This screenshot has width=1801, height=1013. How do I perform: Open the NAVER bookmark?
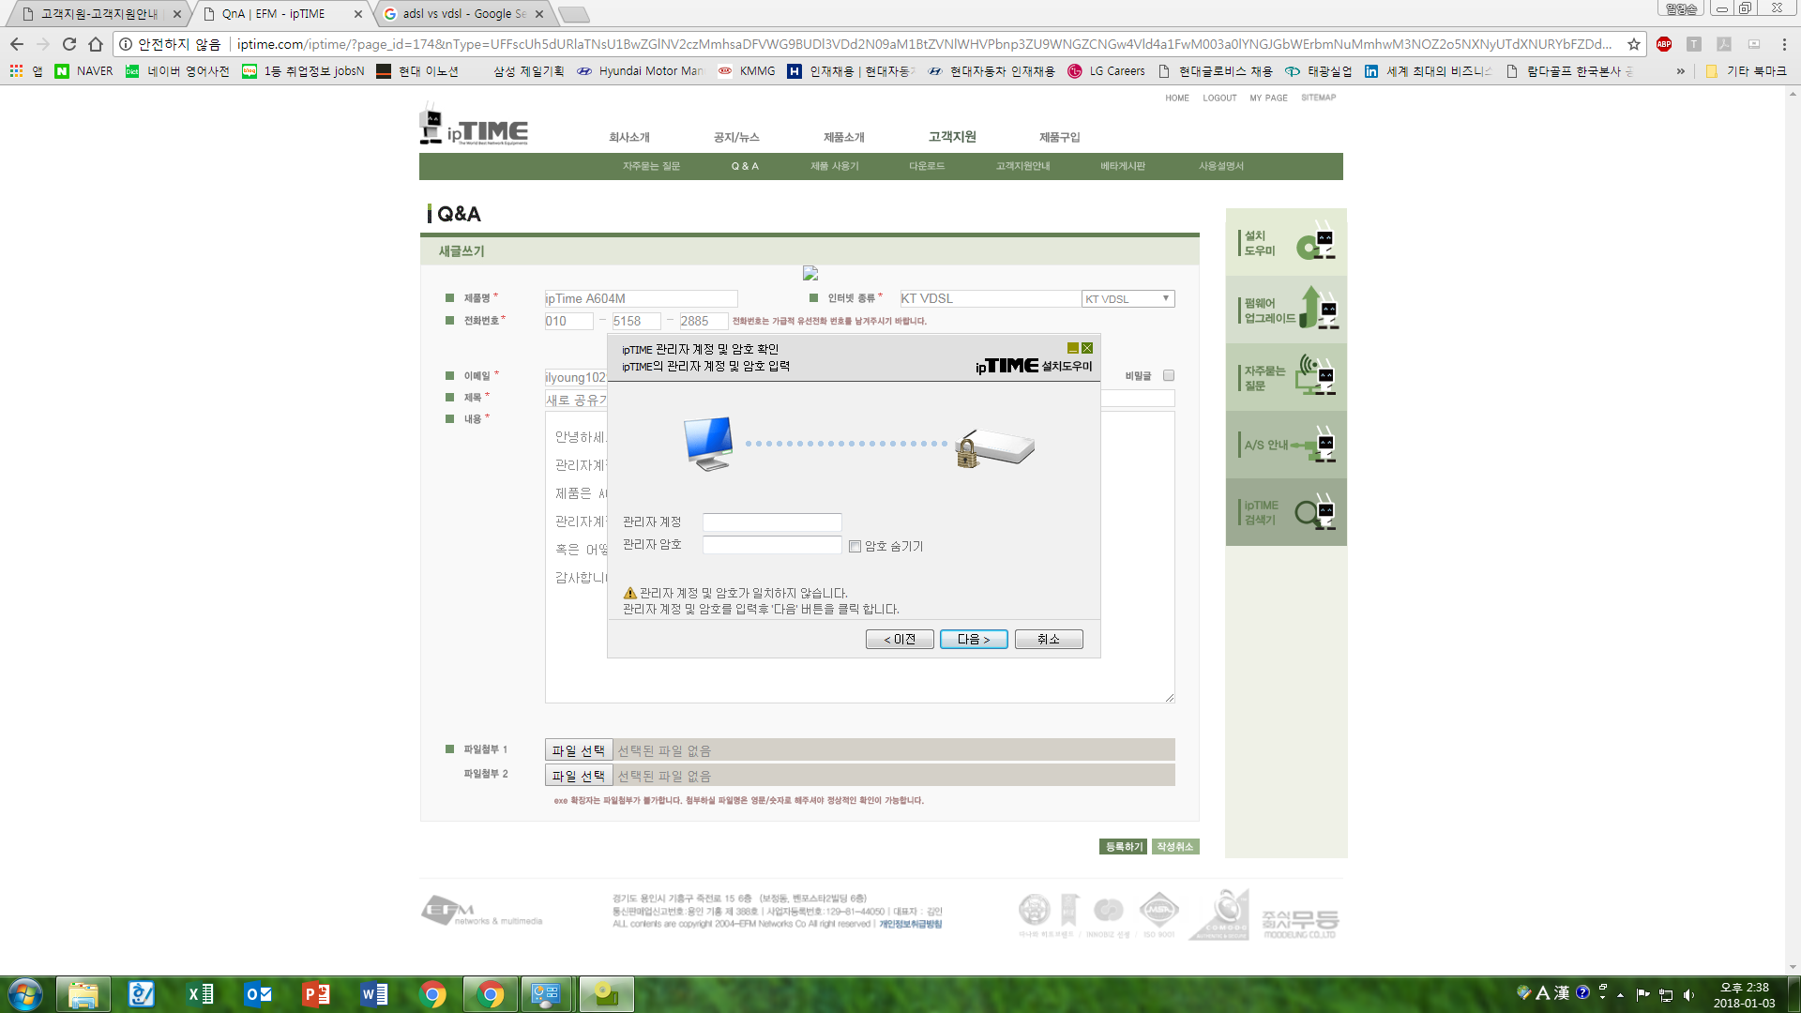(84, 71)
